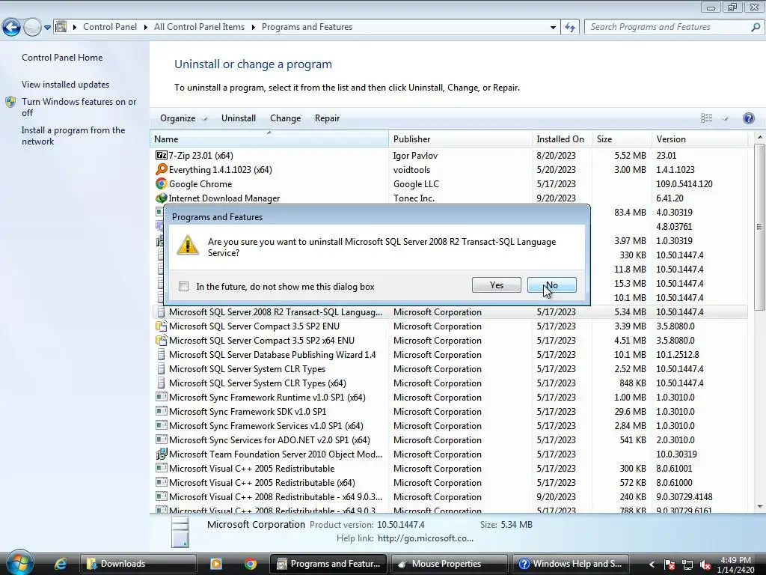Image resolution: width=766 pixels, height=575 pixels.
Task: Confirm uninstall with the Yes button
Action: (497, 285)
